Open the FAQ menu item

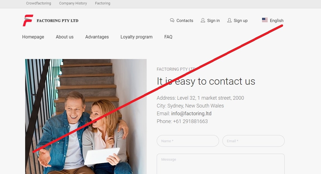click(168, 37)
